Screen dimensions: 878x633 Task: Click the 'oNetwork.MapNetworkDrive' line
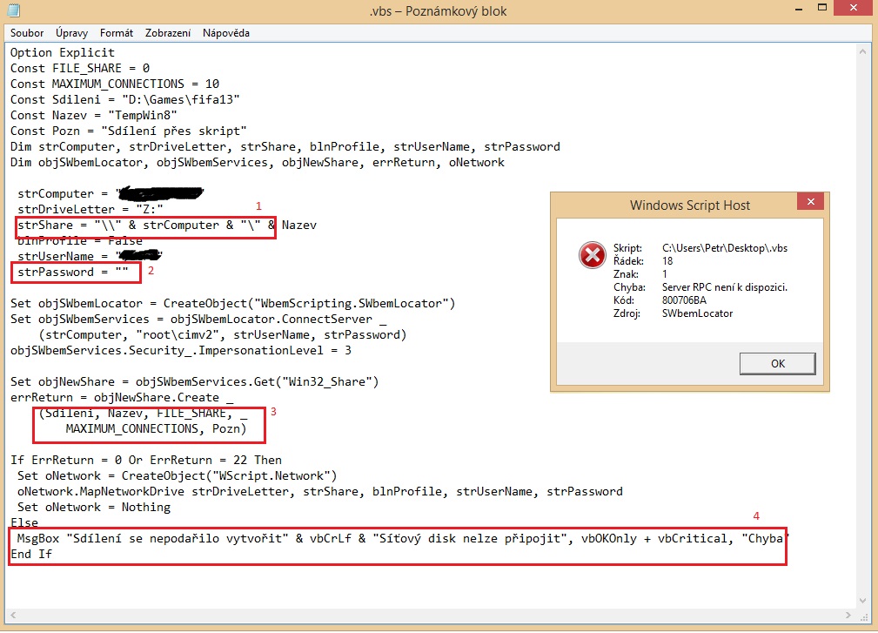tap(319, 492)
